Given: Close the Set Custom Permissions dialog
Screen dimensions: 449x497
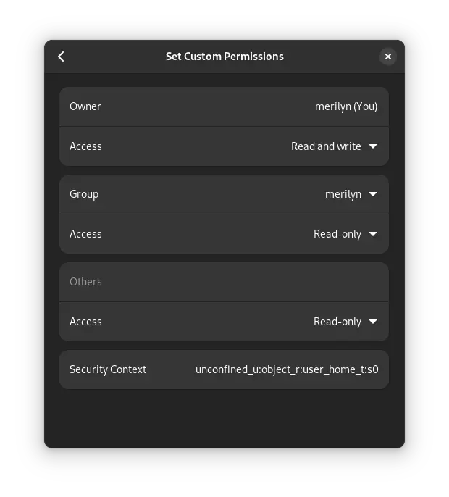Looking at the screenshot, I should (x=388, y=57).
